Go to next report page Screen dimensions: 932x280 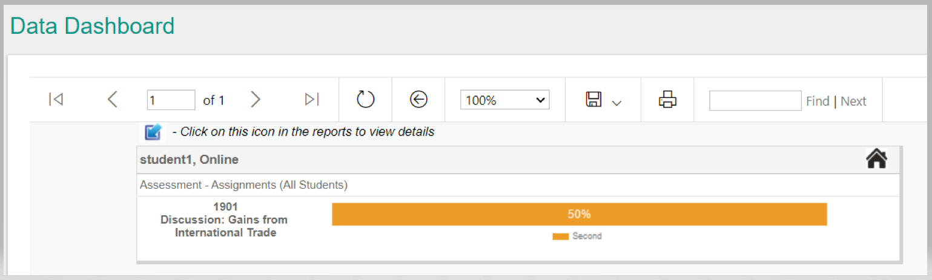pyautogui.click(x=256, y=100)
